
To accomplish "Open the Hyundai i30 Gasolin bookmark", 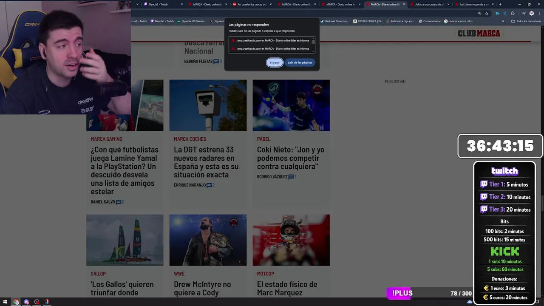I will (192, 21).
